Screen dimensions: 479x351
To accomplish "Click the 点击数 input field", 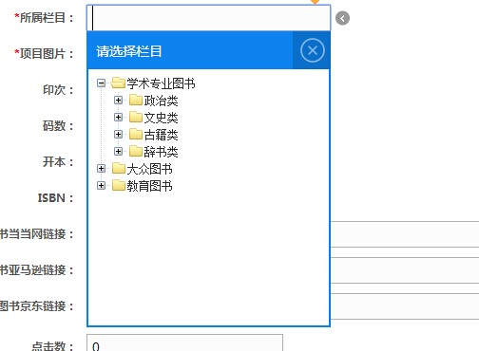I will (184, 342).
